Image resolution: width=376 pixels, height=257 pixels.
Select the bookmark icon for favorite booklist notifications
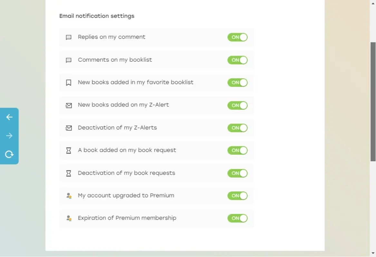[68, 82]
